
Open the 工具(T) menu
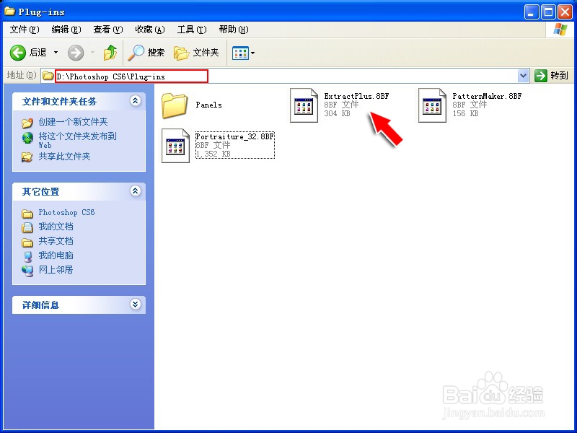coord(192,30)
